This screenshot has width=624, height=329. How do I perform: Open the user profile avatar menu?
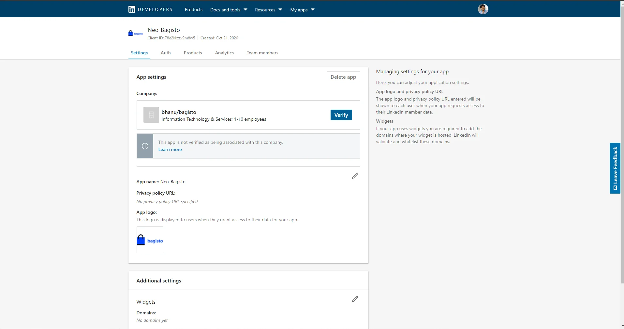483,9
